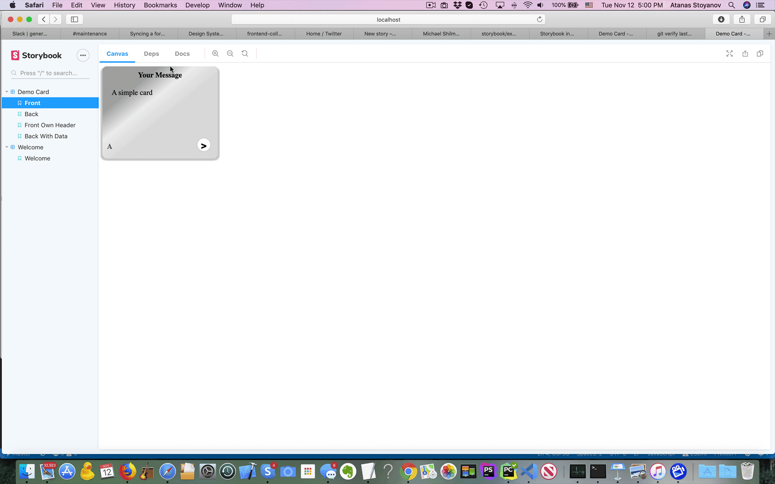The image size is (775, 484).
Task: Copy the canvas link
Action: (x=760, y=53)
